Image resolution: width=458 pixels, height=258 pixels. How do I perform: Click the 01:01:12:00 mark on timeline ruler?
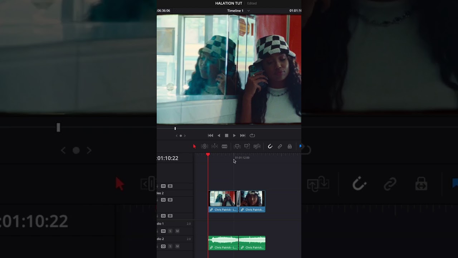click(242, 158)
